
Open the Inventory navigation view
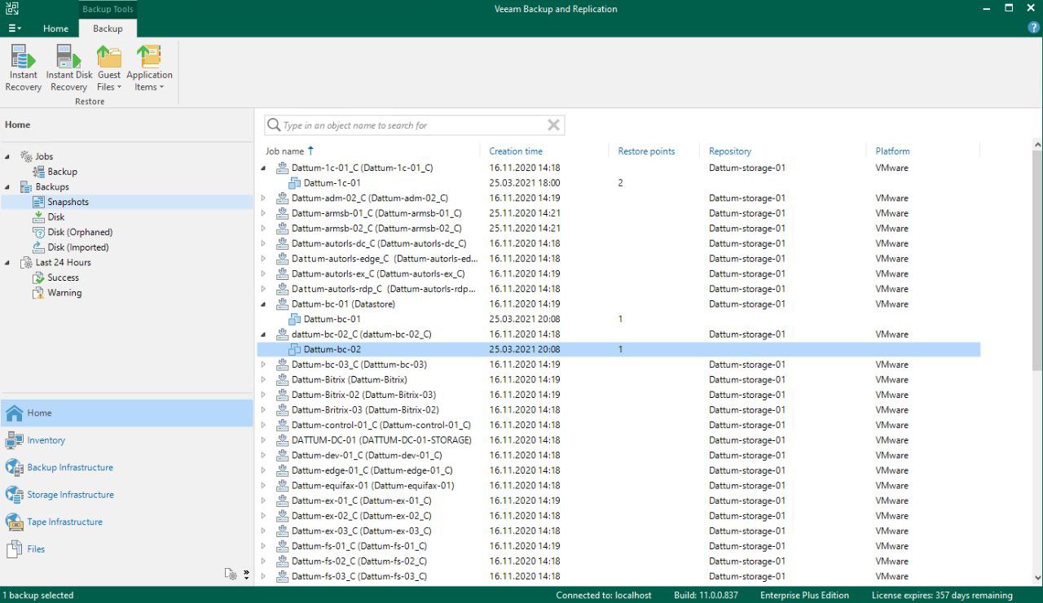(126, 440)
